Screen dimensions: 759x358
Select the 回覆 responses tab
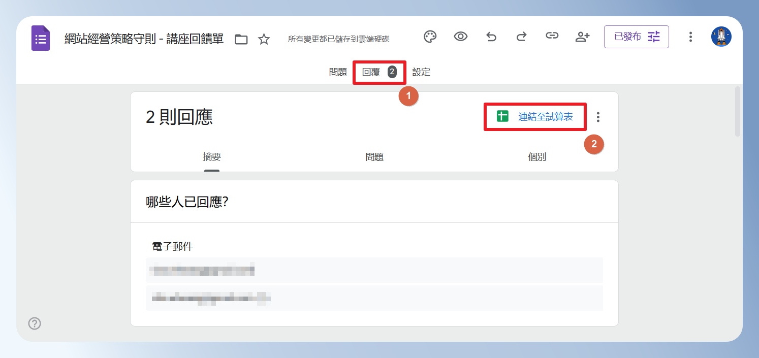coord(379,72)
